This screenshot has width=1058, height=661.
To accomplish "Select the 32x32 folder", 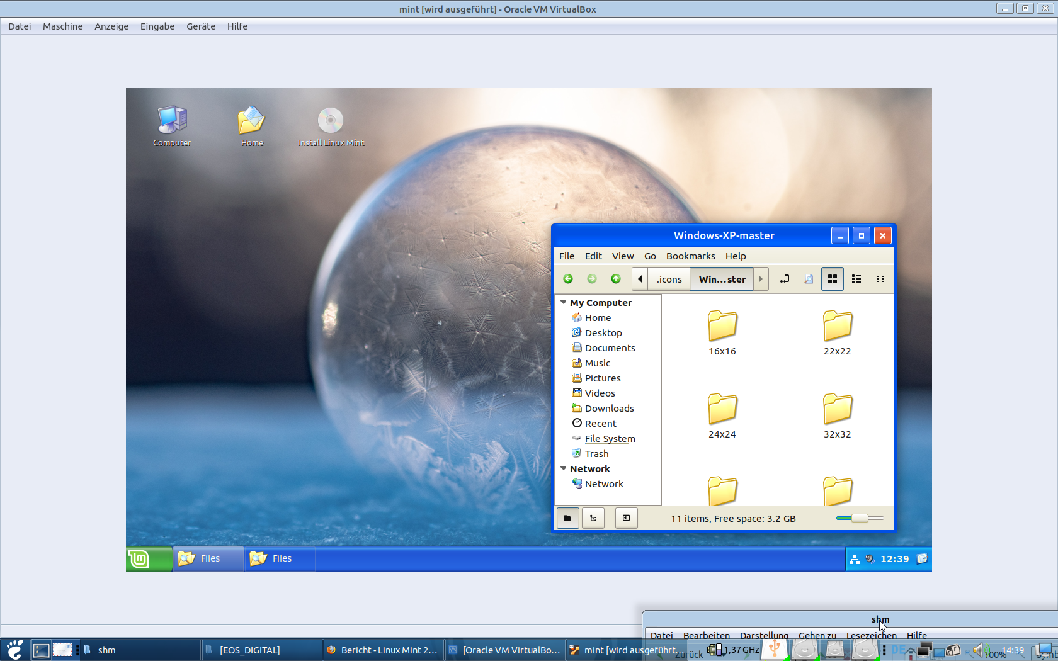I will coord(838,416).
